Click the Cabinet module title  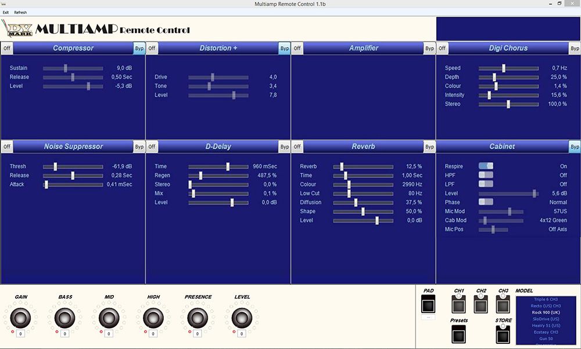pos(502,147)
